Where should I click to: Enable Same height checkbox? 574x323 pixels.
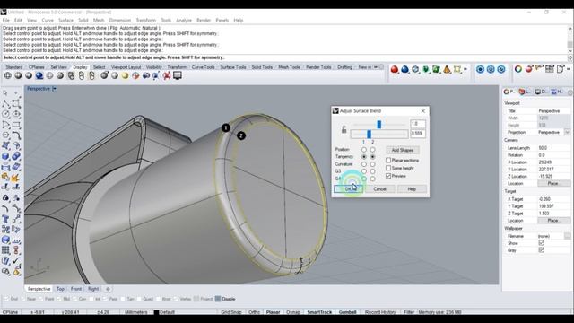[388, 168]
